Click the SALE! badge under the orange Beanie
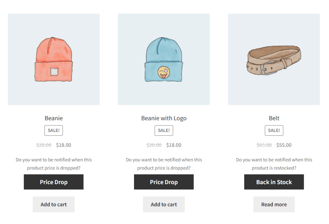Viewport: 329px width, 224px height. (x=54, y=130)
